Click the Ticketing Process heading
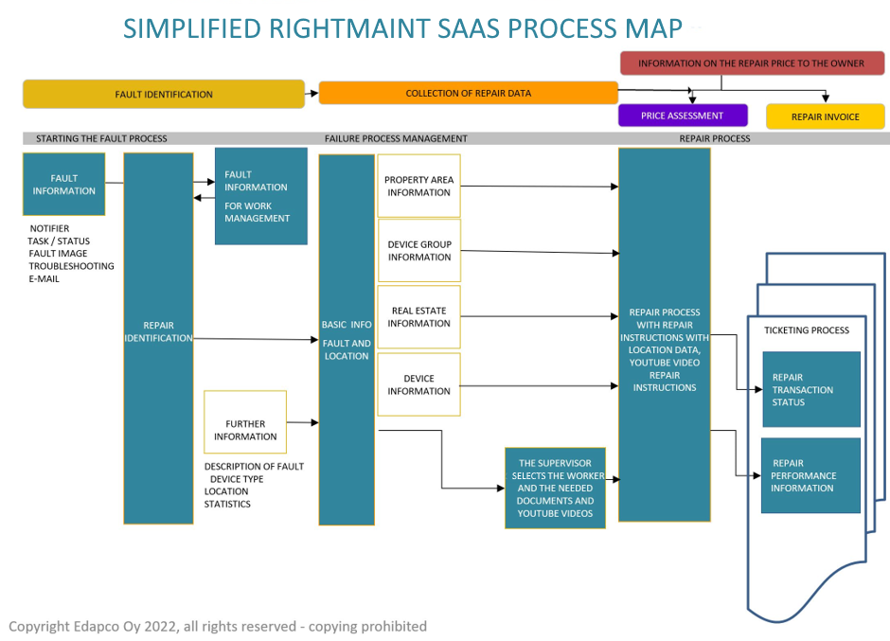The width and height of the screenshot is (890, 641). (x=807, y=329)
